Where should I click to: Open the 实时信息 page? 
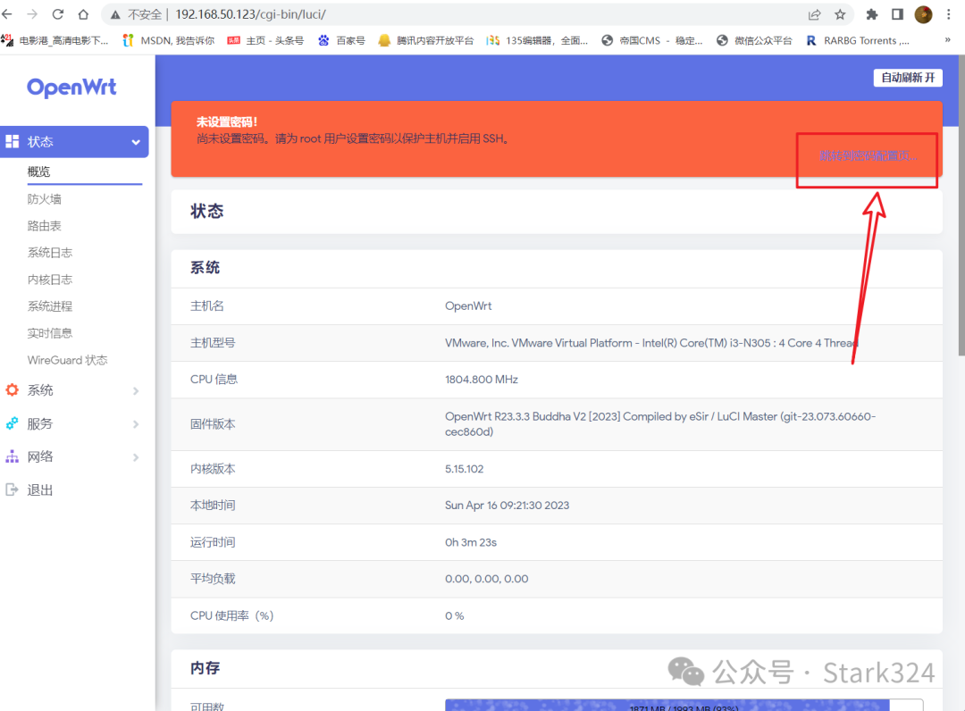pos(50,333)
